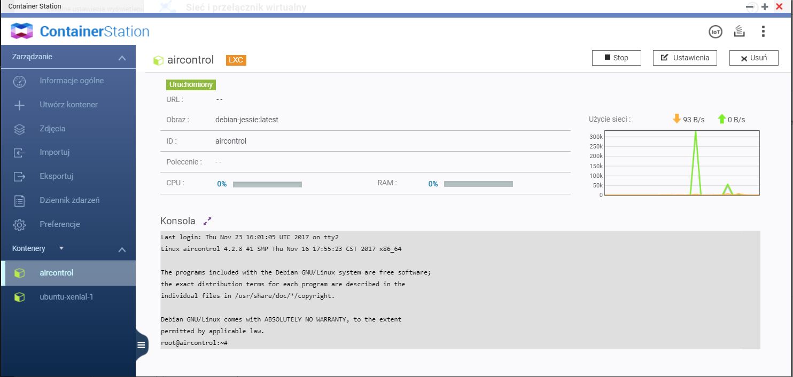Open the three-dot more options menu
Screen dimensions: 793x377
click(x=764, y=32)
